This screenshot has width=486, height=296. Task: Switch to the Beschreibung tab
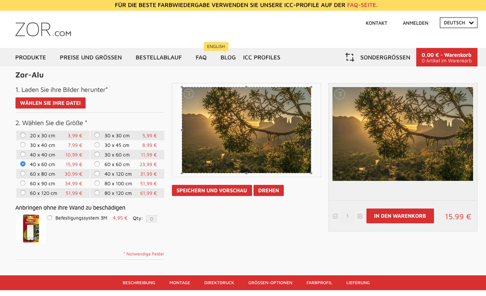pyautogui.click(x=139, y=283)
